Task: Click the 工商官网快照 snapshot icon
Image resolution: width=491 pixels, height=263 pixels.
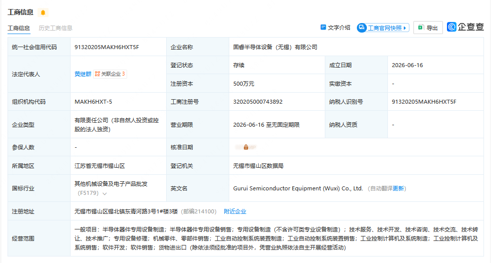Action: coord(362,28)
